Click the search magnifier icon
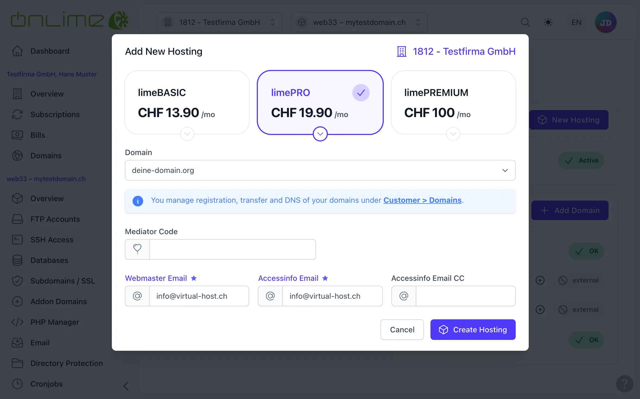The image size is (640, 399). [525, 22]
